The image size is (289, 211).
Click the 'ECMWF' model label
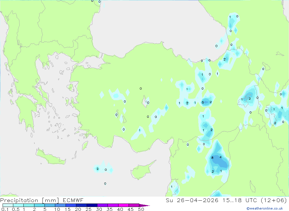73,200
